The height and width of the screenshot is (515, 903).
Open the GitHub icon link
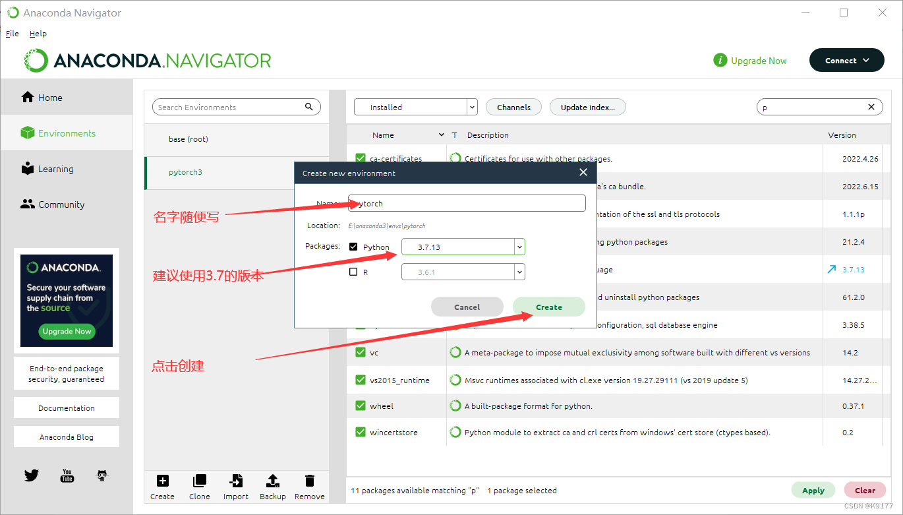[x=102, y=475]
